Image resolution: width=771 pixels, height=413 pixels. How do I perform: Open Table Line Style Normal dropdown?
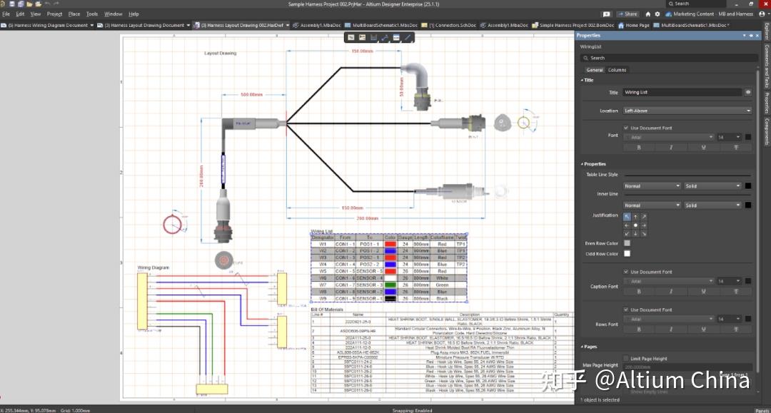652,186
